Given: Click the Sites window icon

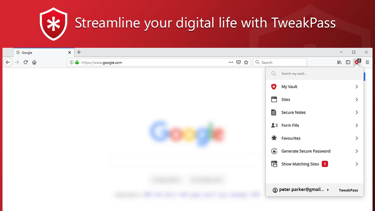Looking at the screenshot, I should coord(274,99).
